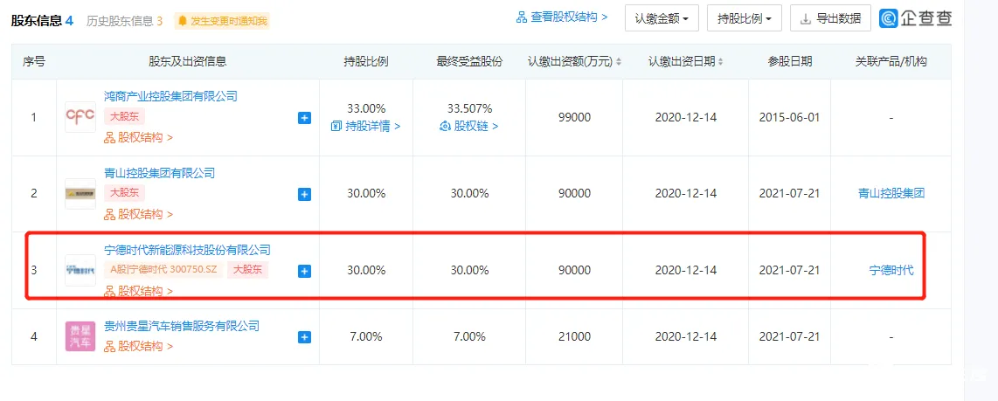Switch to 历史股东信息 tab
This screenshot has height=401, width=998.
point(124,21)
